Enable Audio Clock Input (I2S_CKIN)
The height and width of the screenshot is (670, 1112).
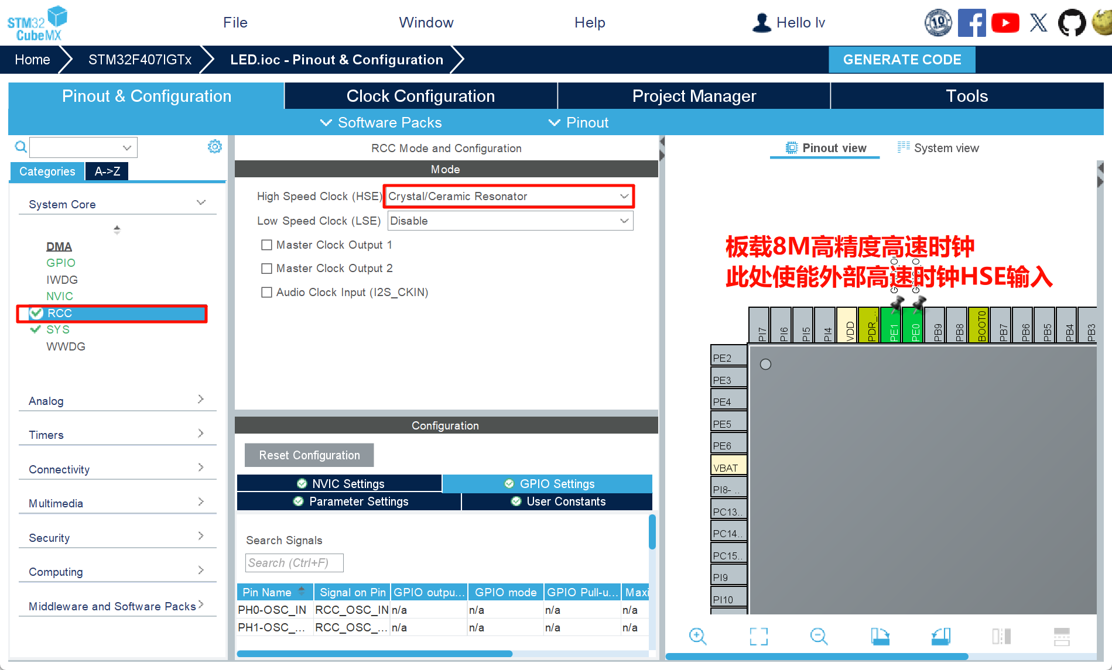(266, 292)
